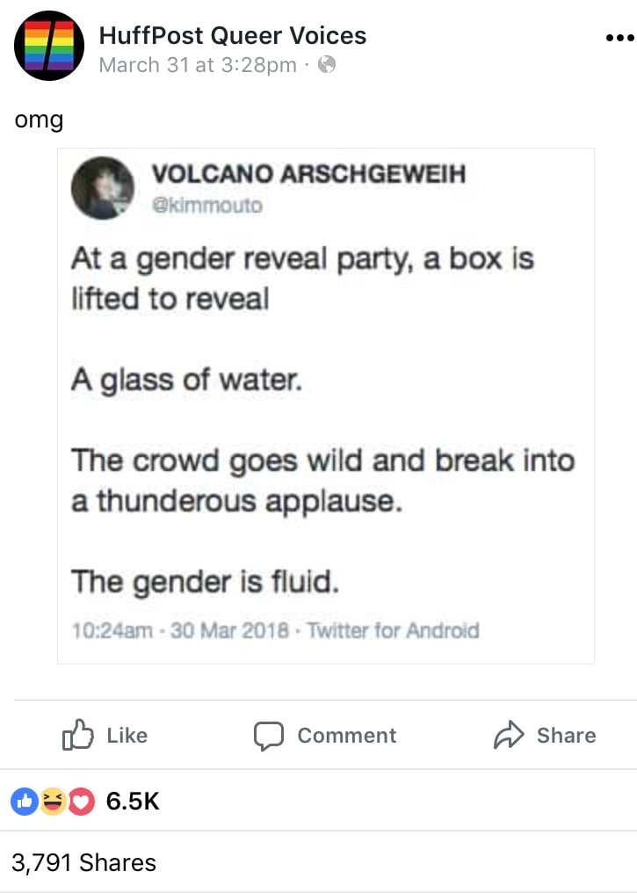Open the blue like reaction icon
This screenshot has height=893, width=637.
pos(25,802)
